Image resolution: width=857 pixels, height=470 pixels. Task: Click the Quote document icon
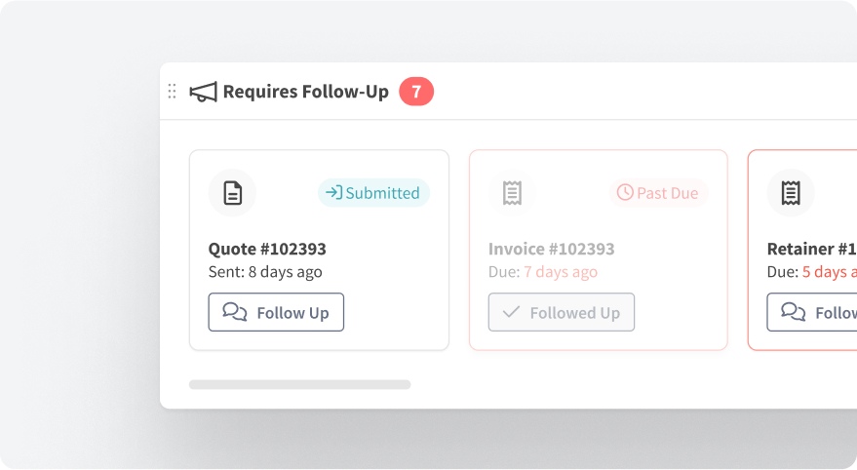(232, 193)
